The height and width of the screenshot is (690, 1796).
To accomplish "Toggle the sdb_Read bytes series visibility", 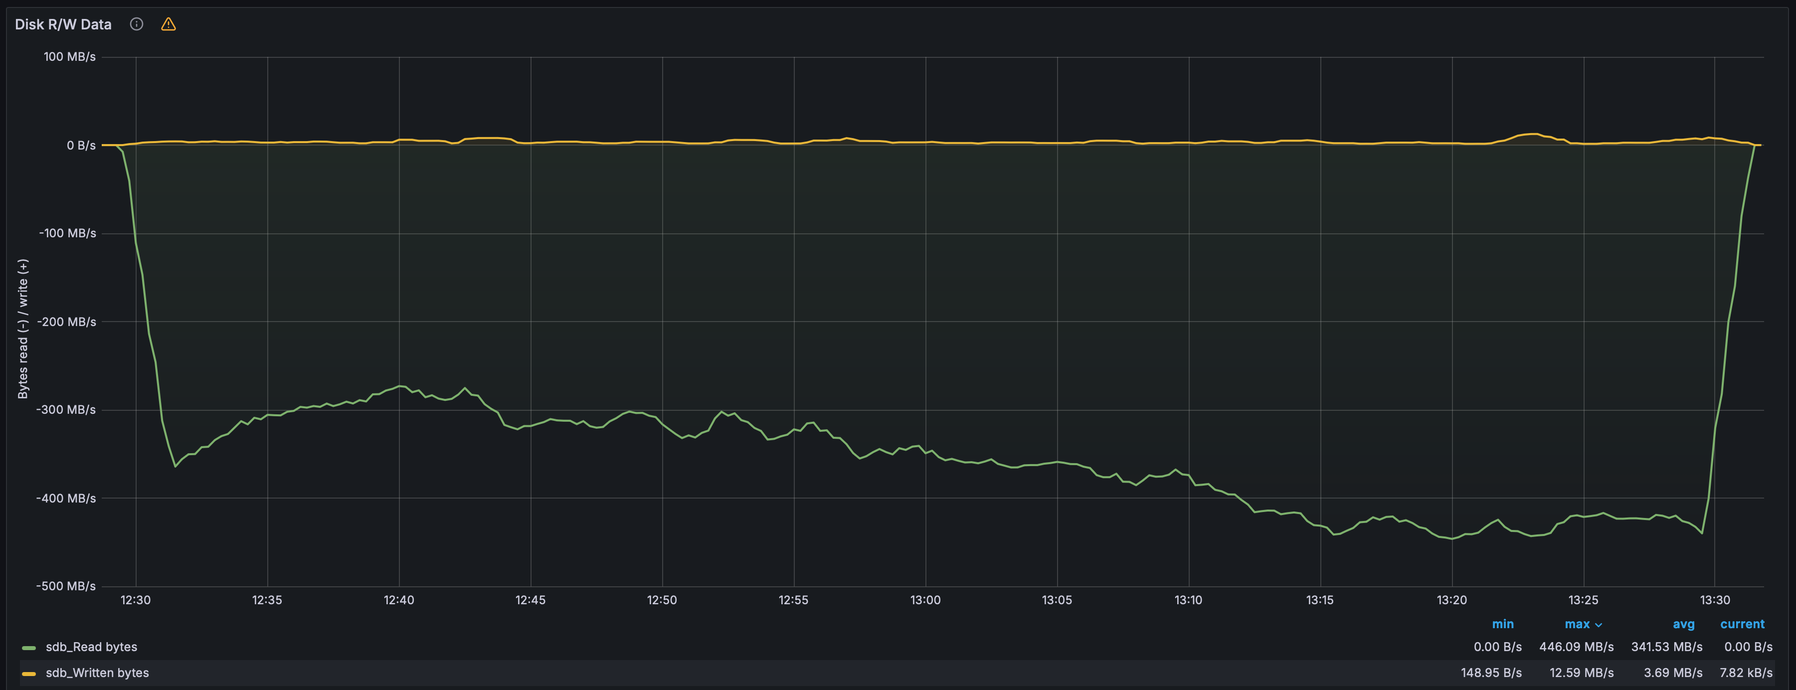I will [x=91, y=647].
